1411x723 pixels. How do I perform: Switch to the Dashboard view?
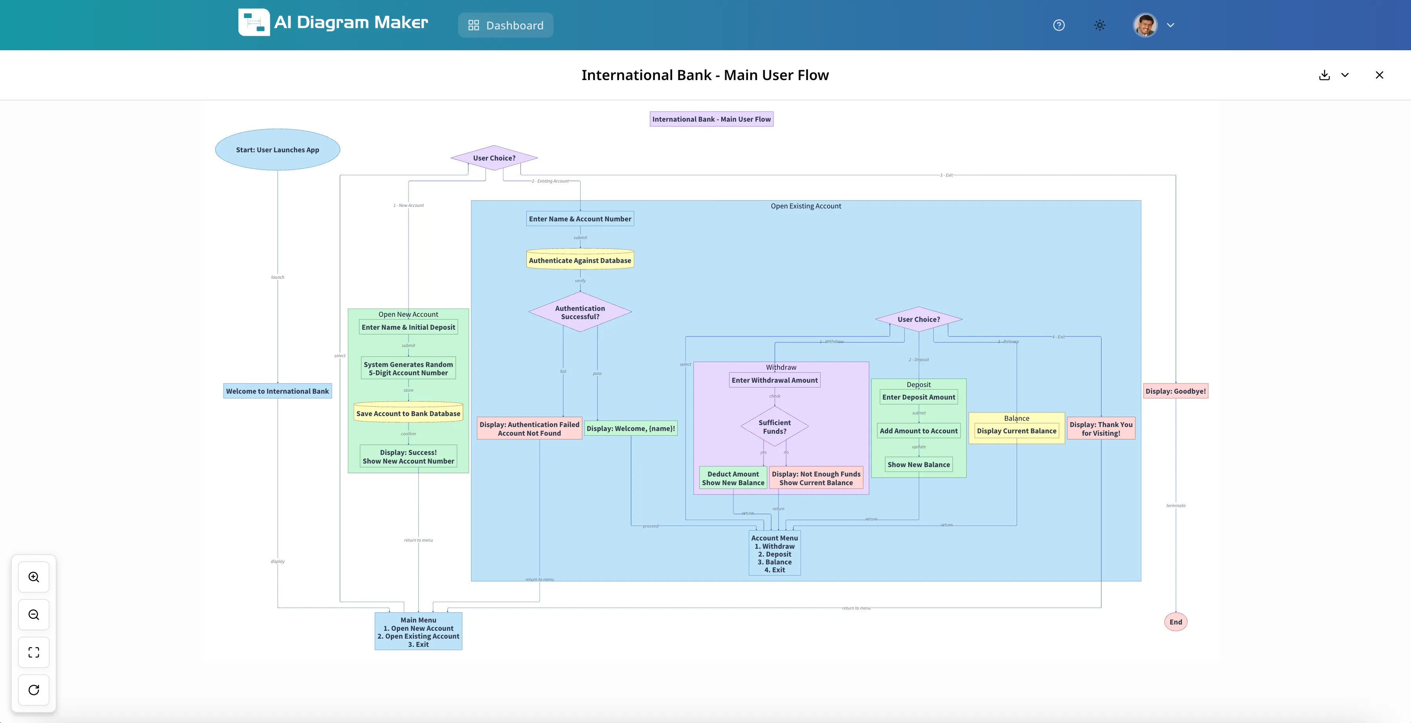coord(505,25)
